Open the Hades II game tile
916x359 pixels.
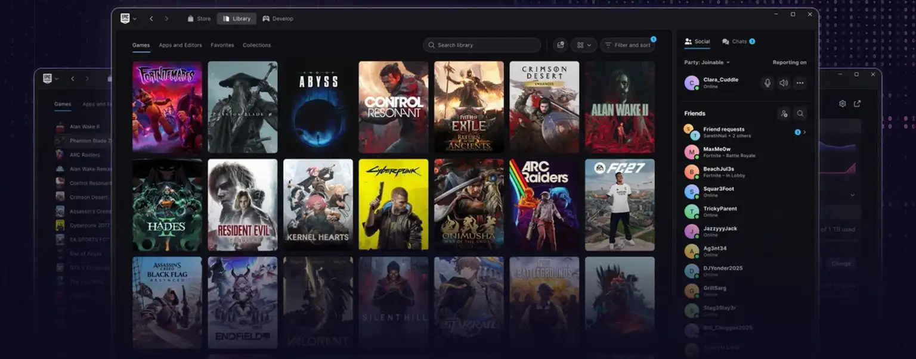pyautogui.click(x=167, y=205)
